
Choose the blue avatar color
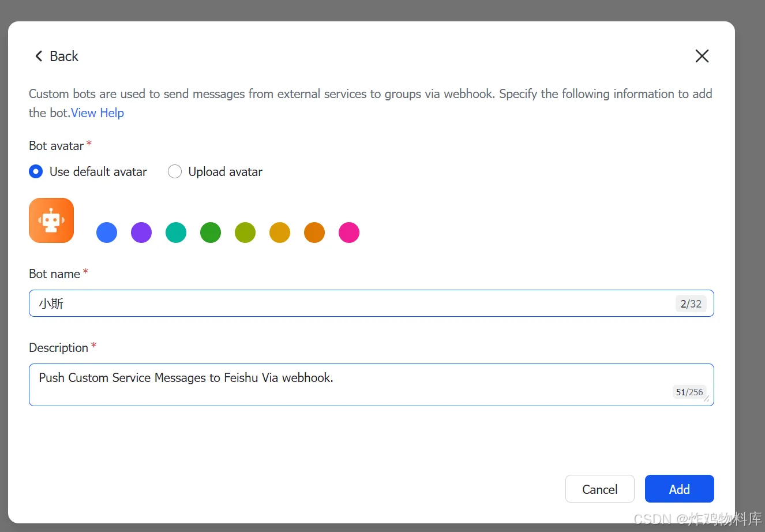107,233
